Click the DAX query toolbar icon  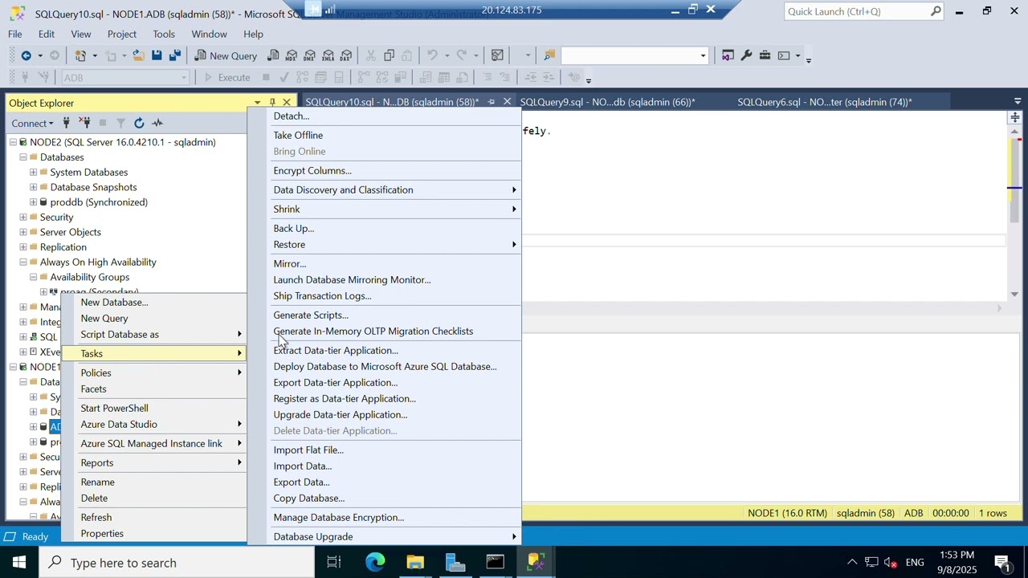click(x=345, y=55)
